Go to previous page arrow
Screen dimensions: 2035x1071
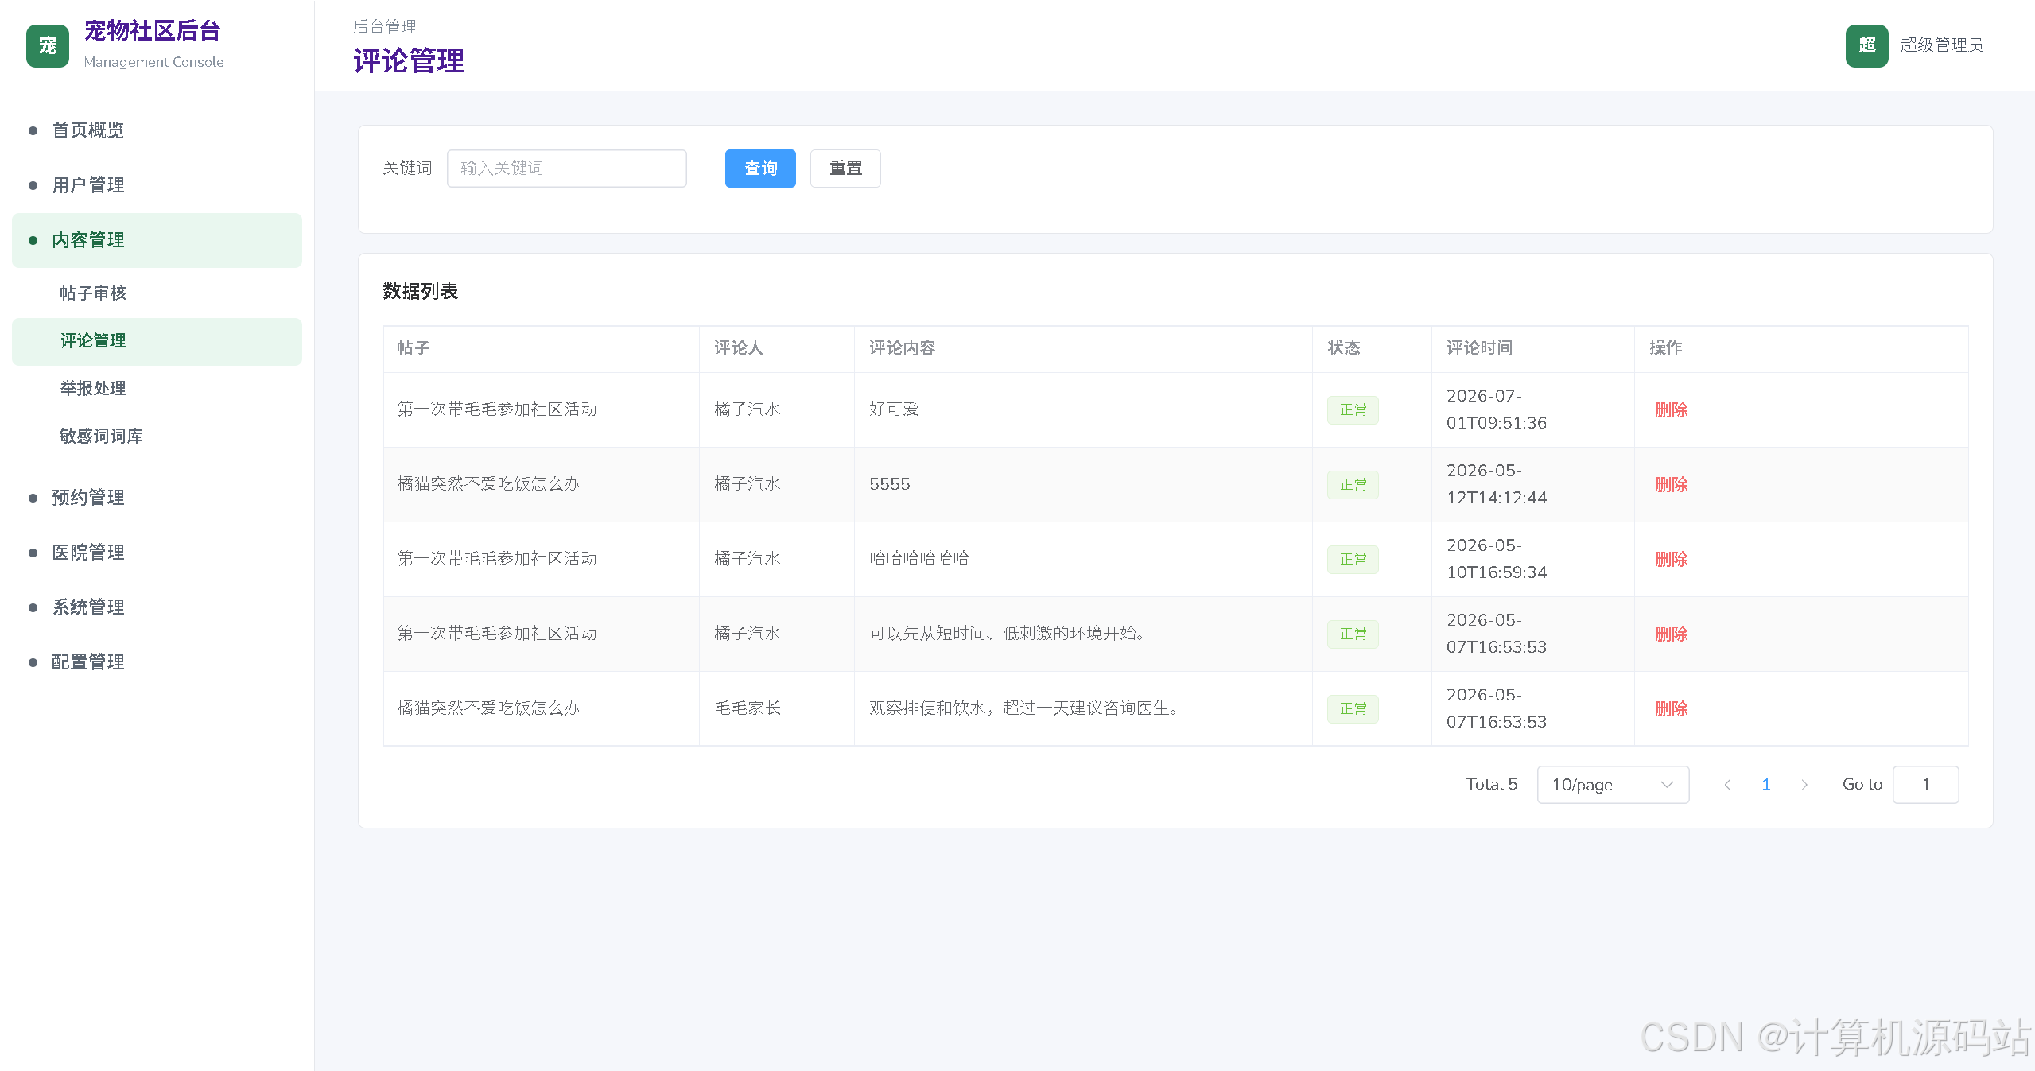(1727, 785)
